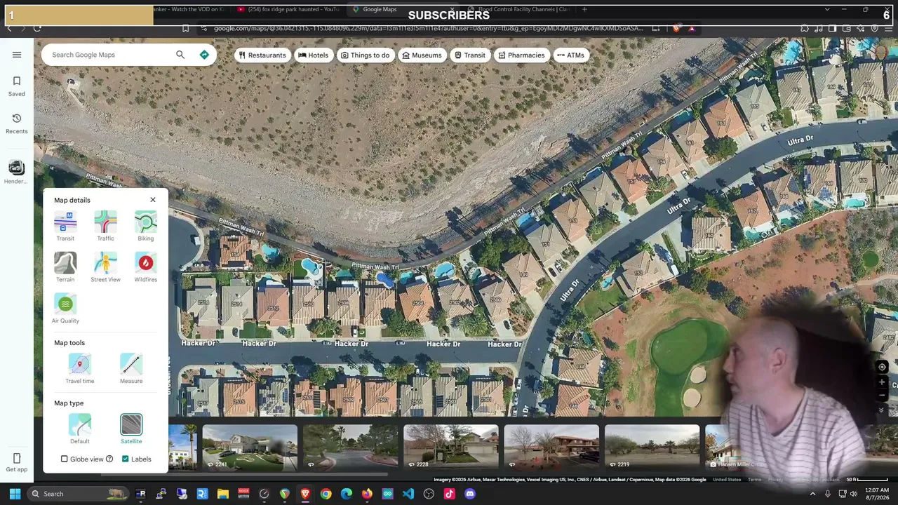Switch map type to Satellite
This screenshot has width=898, height=505.
(x=131, y=429)
